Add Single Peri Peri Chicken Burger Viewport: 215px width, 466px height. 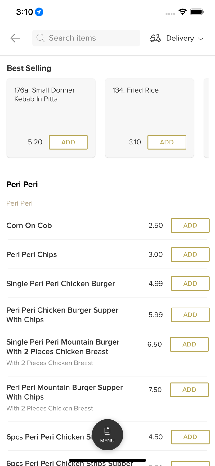(x=190, y=284)
